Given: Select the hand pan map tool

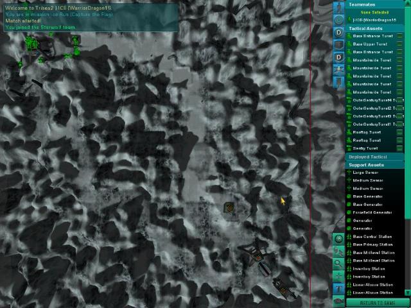Looking at the screenshot, I should (x=338, y=252).
